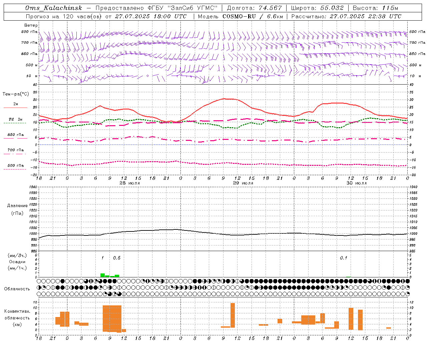The image size is (427, 341).
Task: Click the Широта: 55.032 latitude value
Action: (317, 8)
